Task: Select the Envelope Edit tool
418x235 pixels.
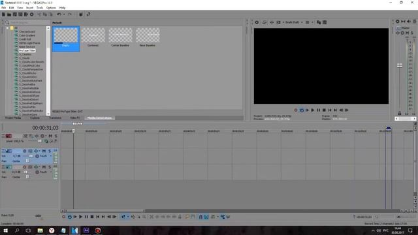Action: (133, 217)
